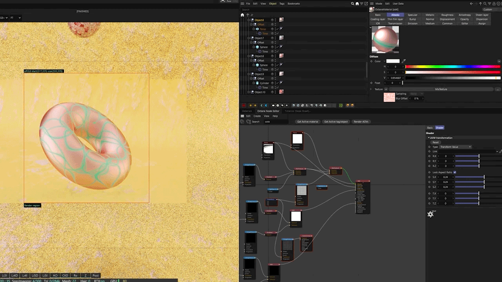The height and width of the screenshot is (282, 502).
Task: Click the red record button in toolbar
Action: [244, 105]
